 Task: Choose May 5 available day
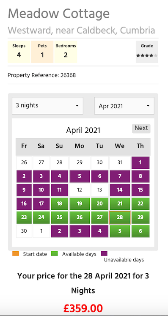tap(120, 231)
